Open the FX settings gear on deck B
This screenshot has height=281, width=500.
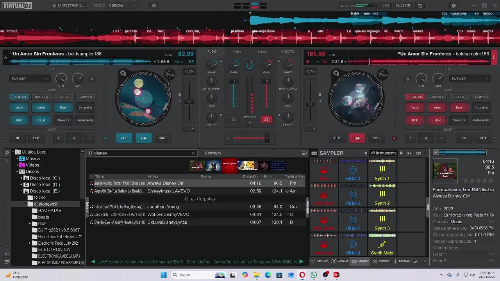click(407, 79)
